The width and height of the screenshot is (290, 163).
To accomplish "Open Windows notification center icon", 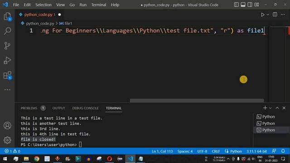I will [x=283, y=159].
